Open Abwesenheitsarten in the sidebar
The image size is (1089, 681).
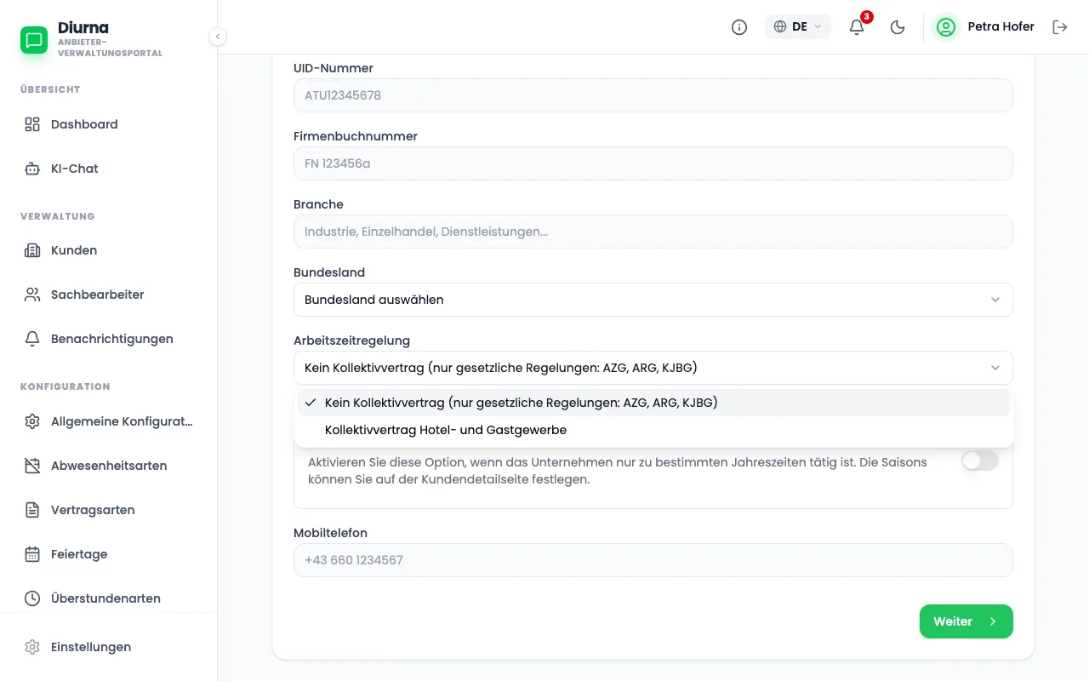[109, 466]
